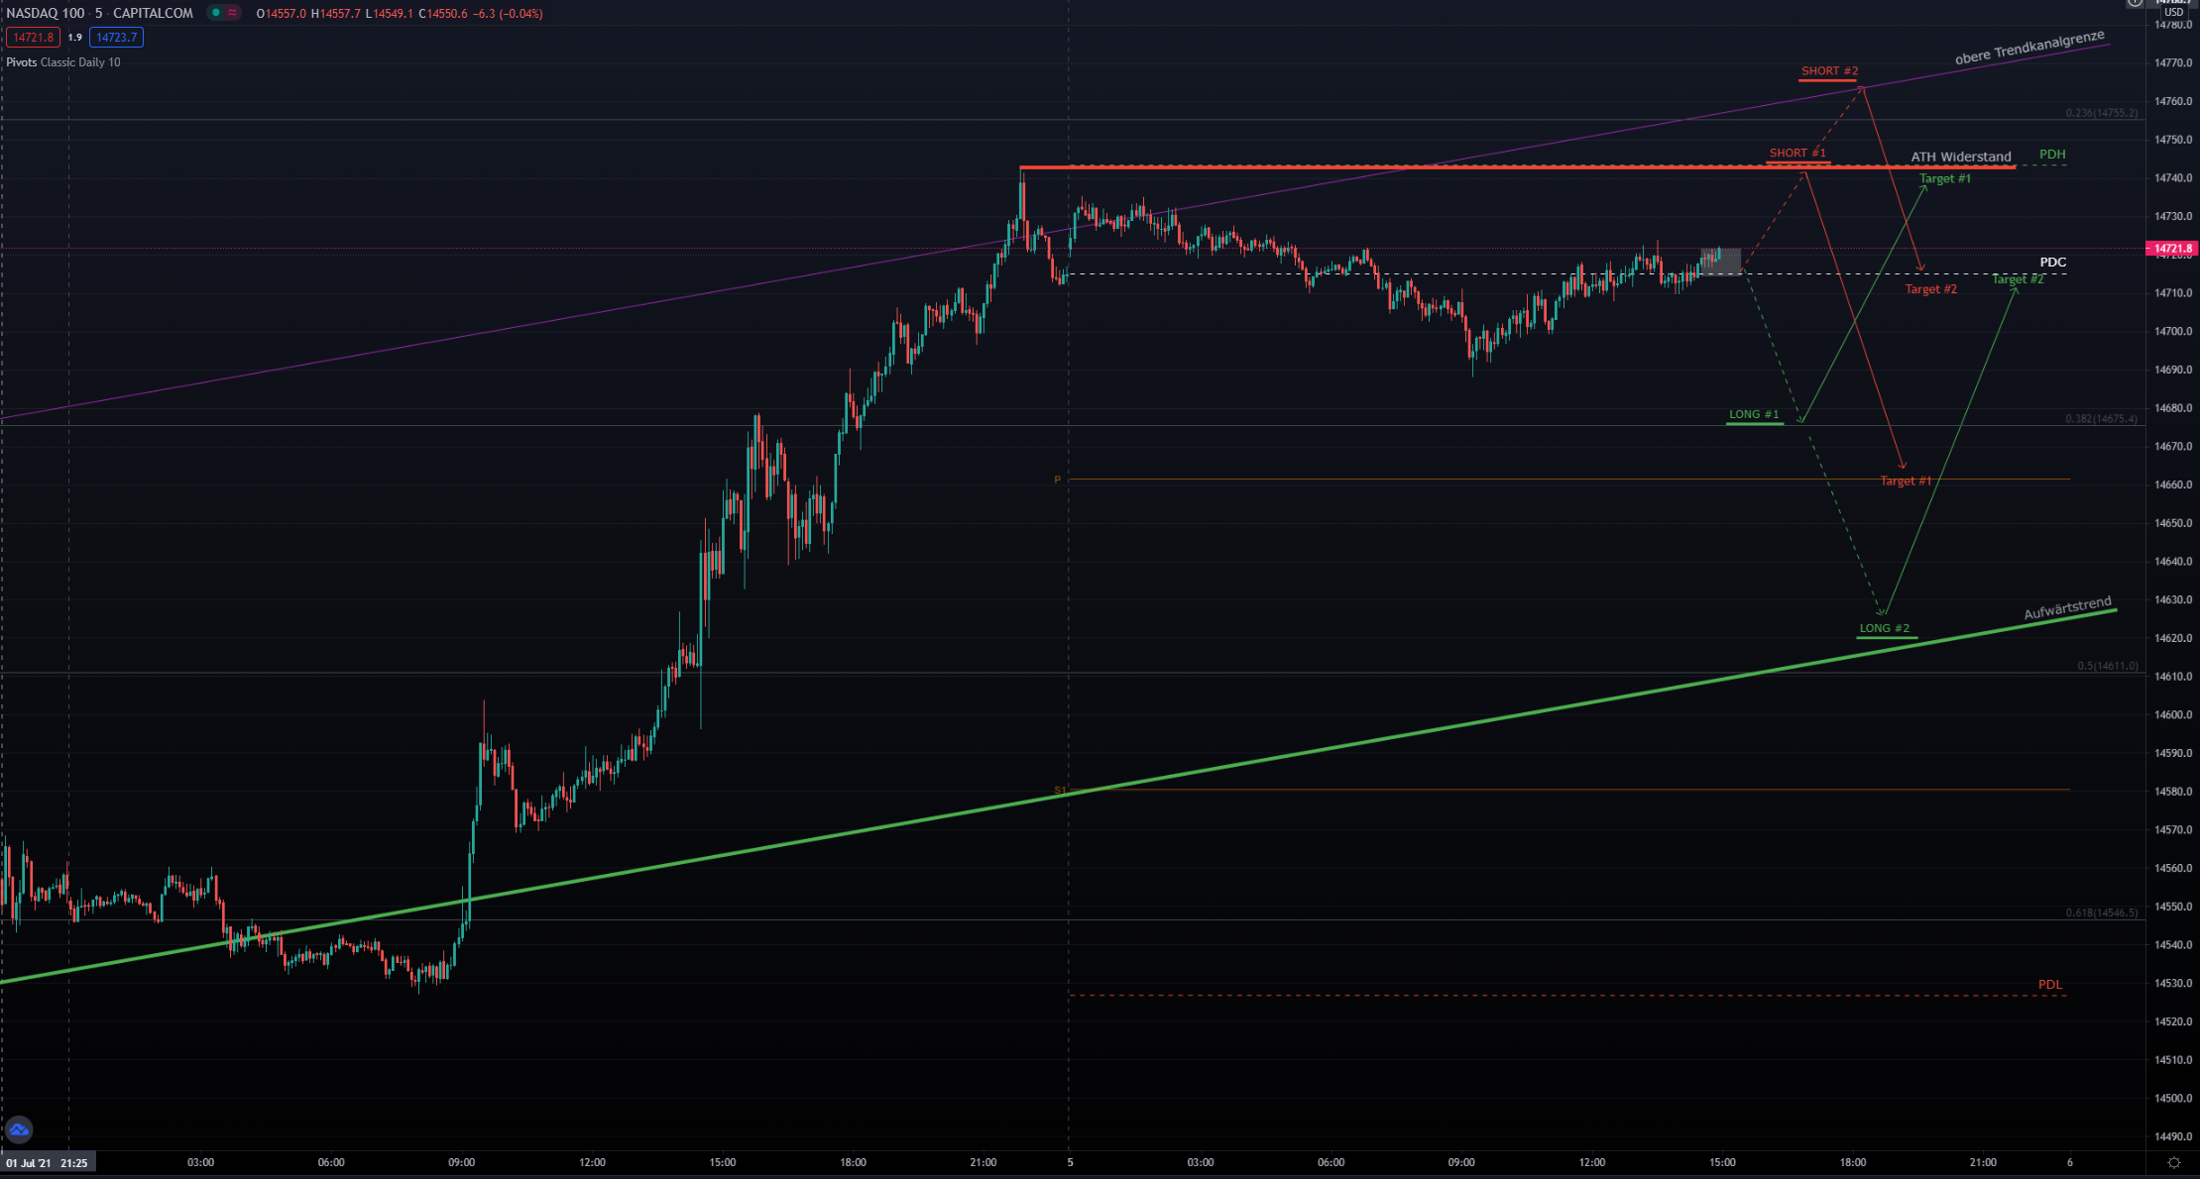Image resolution: width=2200 pixels, height=1179 pixels.
Task: Select the Pivots Classic Daily indicator legend
Action: tap(63, 62)
